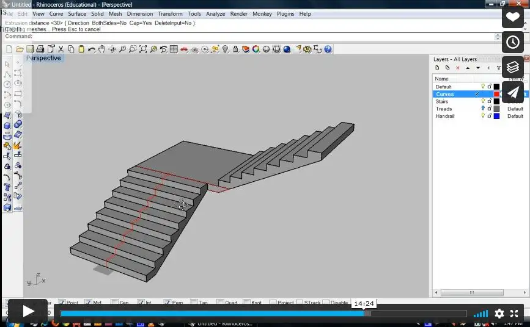530x327 pixels.
Task: Toggle the Stairs layer lock icon
Action: (490, 101)
